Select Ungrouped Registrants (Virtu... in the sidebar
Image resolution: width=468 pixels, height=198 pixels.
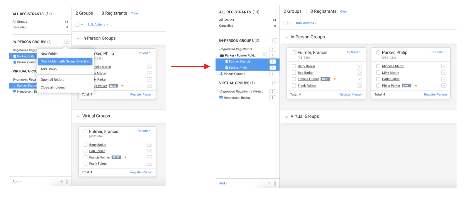pyautogui.click(x=241, y=91)
